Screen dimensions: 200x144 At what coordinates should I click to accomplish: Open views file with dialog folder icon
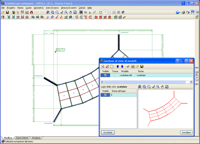coord(137,66)
